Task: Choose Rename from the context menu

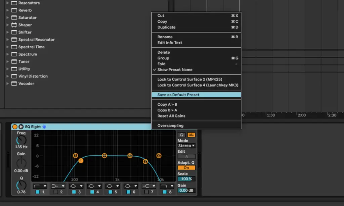Action: point(196,37)
